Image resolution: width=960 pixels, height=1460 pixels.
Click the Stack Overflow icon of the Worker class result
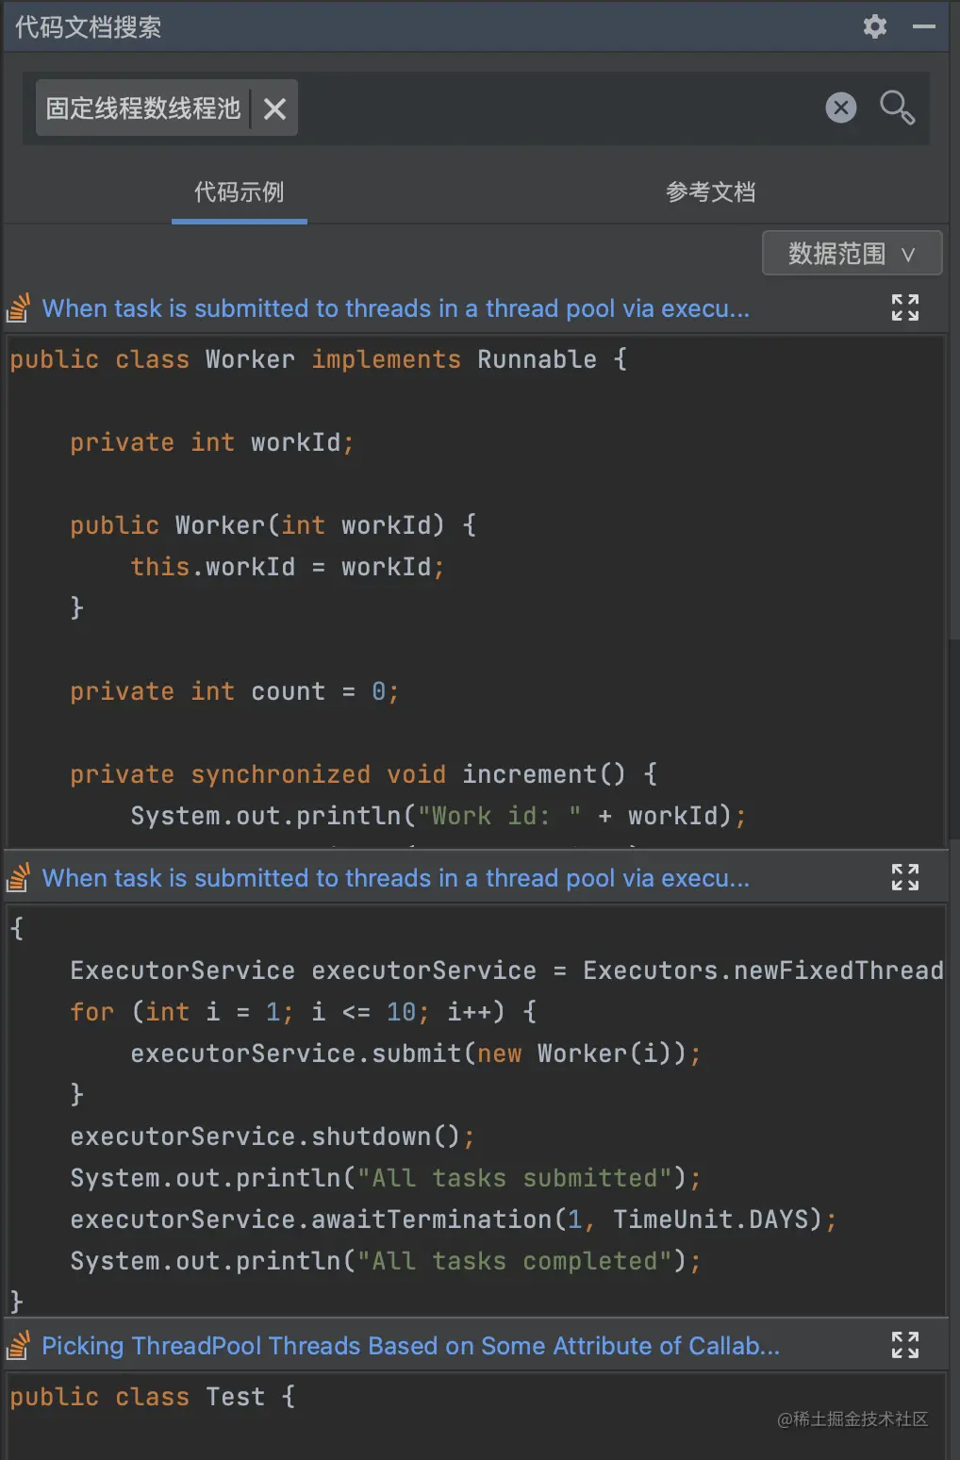(19, 307)
